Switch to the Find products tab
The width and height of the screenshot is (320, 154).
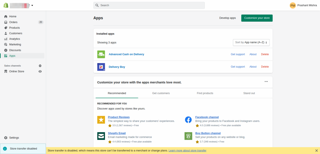pos(205,93)
